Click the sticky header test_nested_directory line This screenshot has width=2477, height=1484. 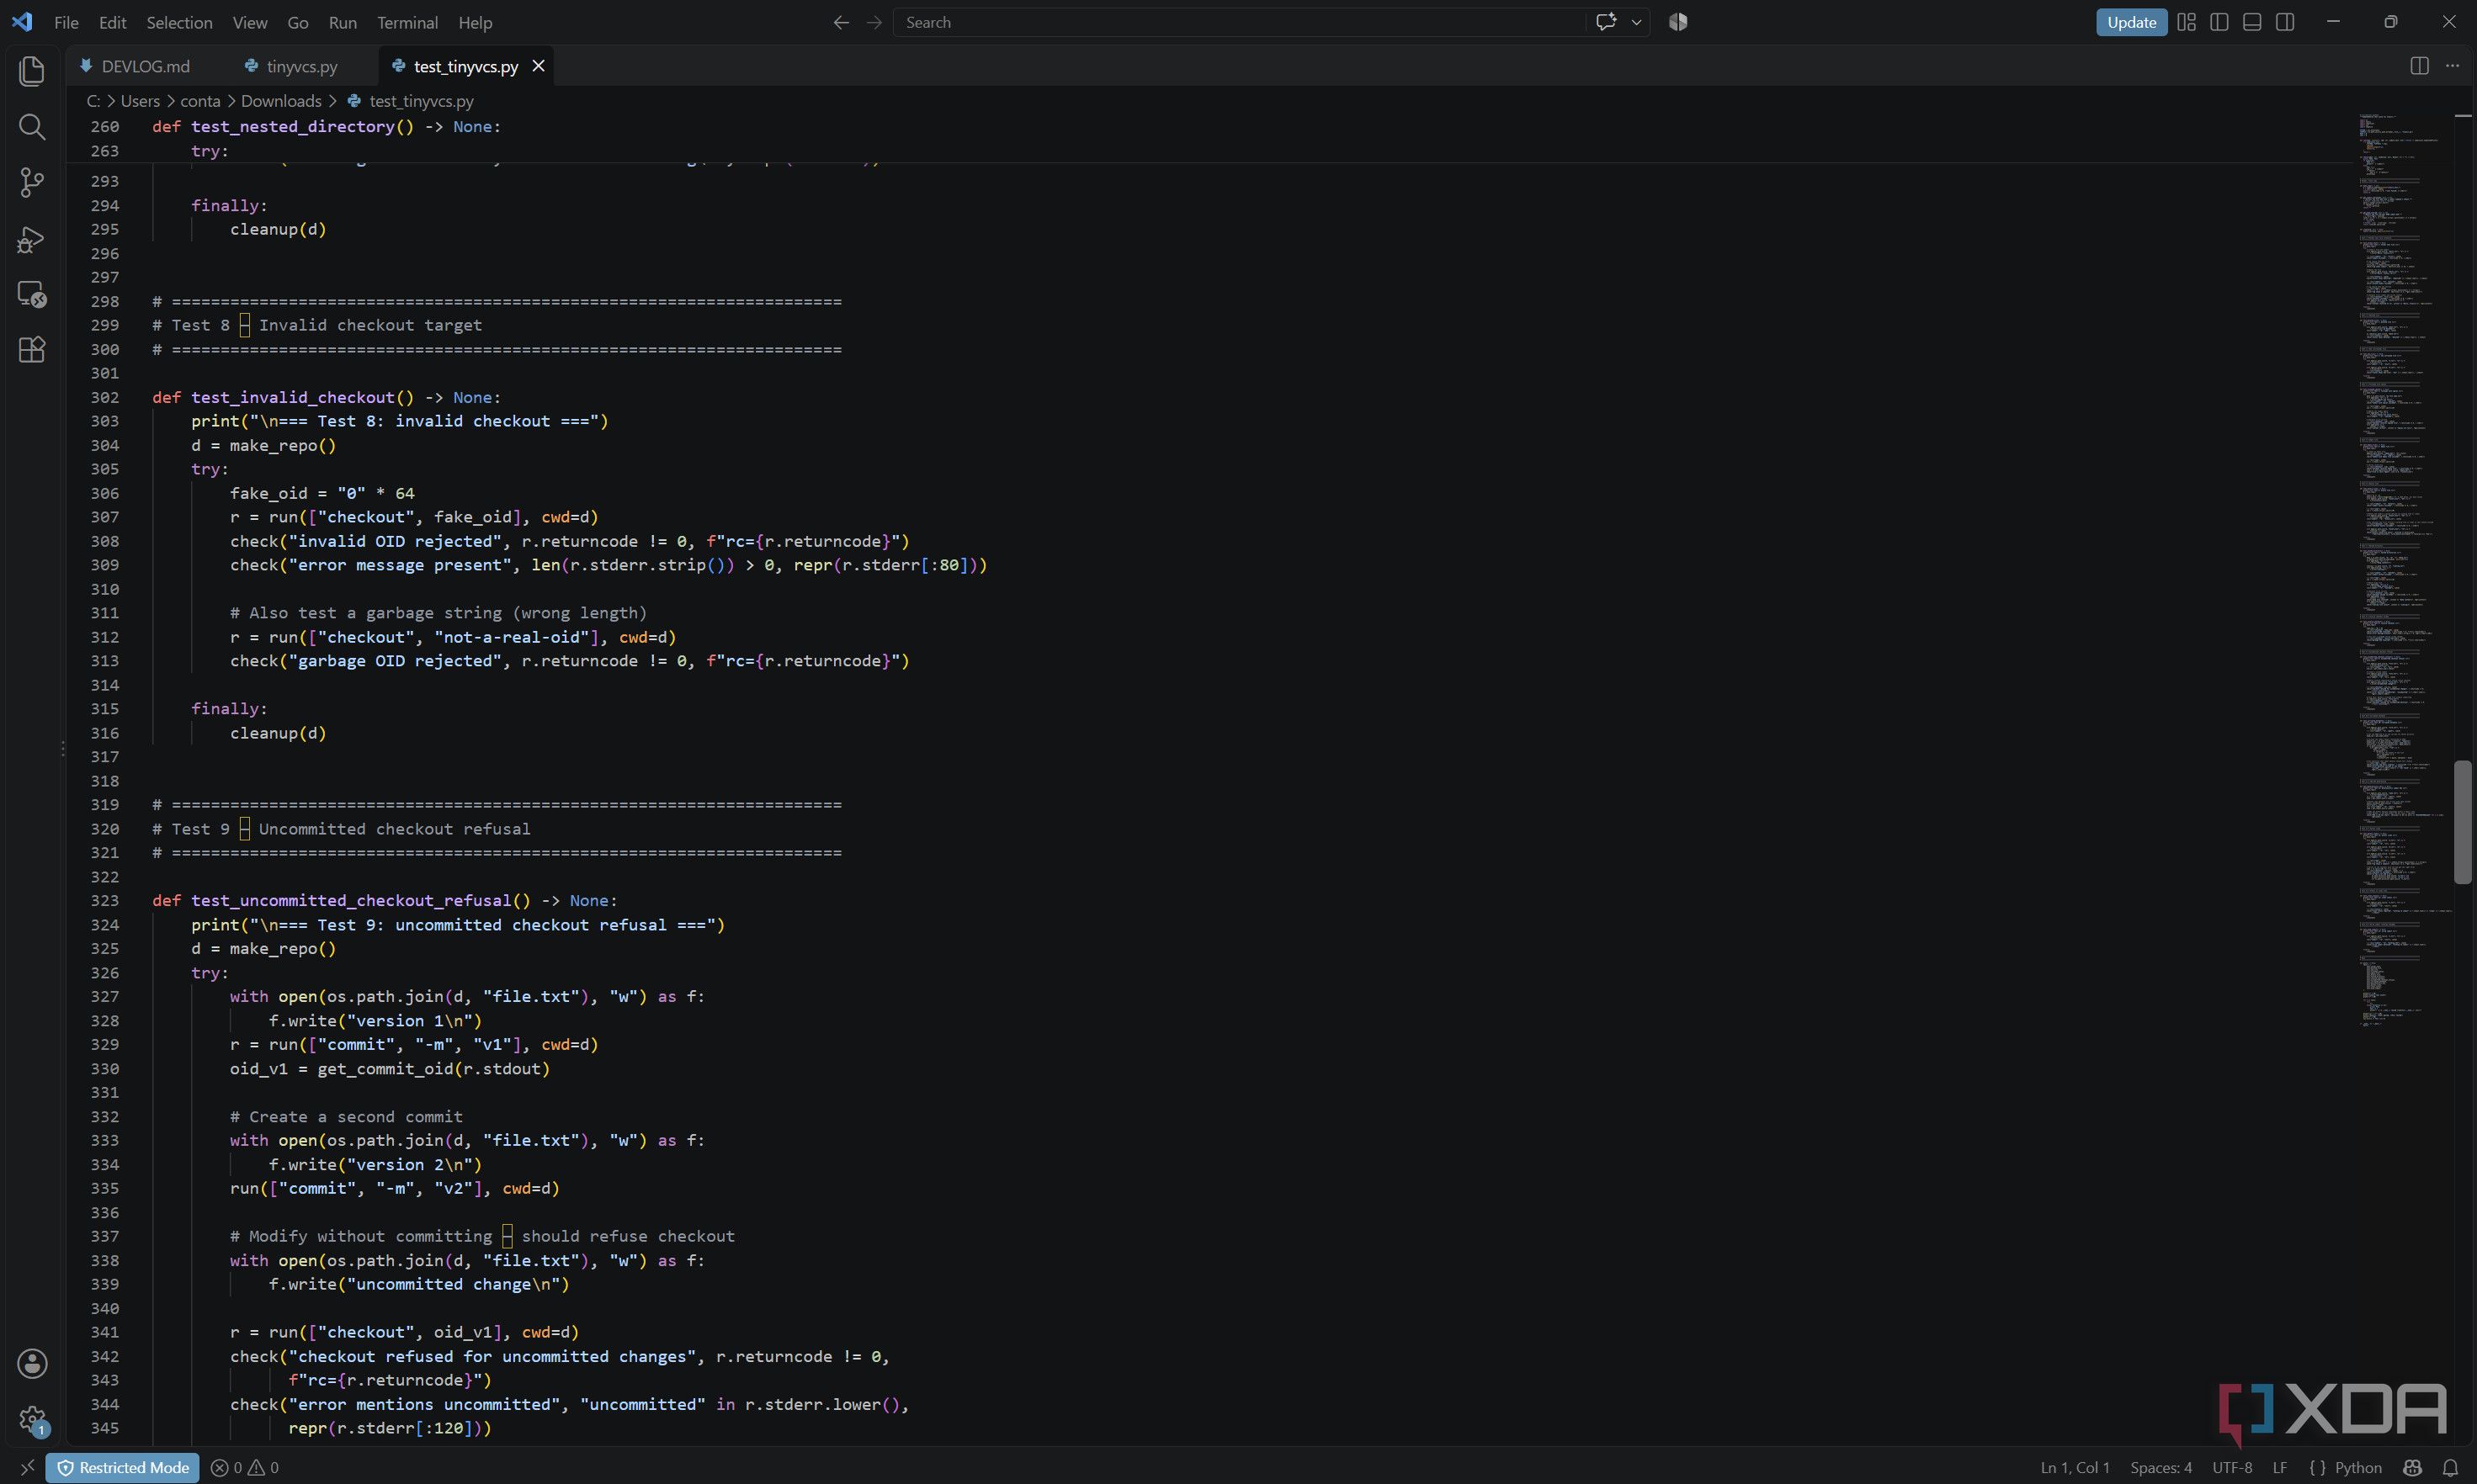tap(325, 126)
